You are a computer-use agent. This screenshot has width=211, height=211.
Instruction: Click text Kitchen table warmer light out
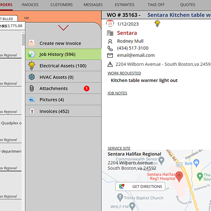click(x=144, y=80)
